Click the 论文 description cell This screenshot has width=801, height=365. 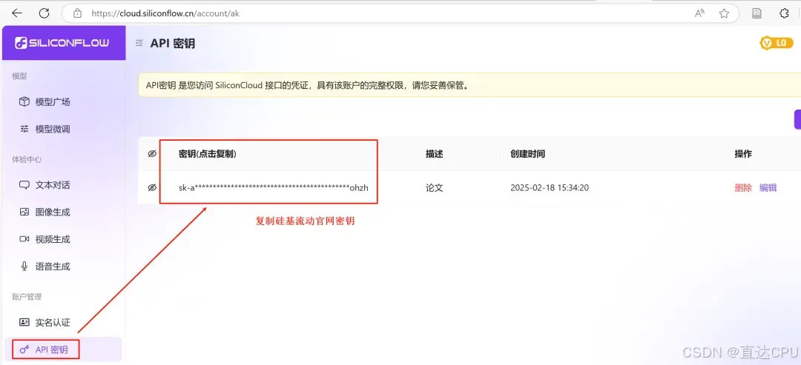[434, 187]
